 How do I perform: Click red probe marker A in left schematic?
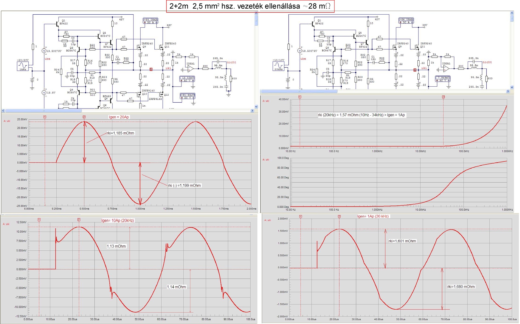coord(151,70)
